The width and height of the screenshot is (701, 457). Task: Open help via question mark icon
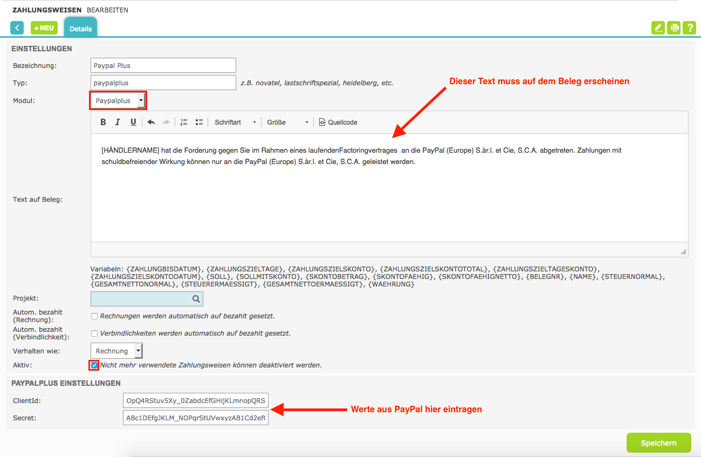click(689, 28)
